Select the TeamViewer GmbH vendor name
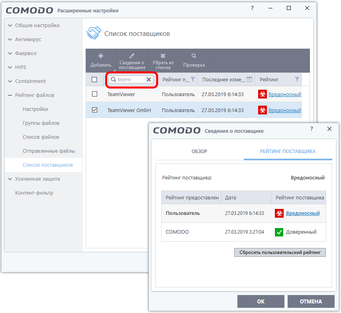341x313 pixels. click(129, 110)
